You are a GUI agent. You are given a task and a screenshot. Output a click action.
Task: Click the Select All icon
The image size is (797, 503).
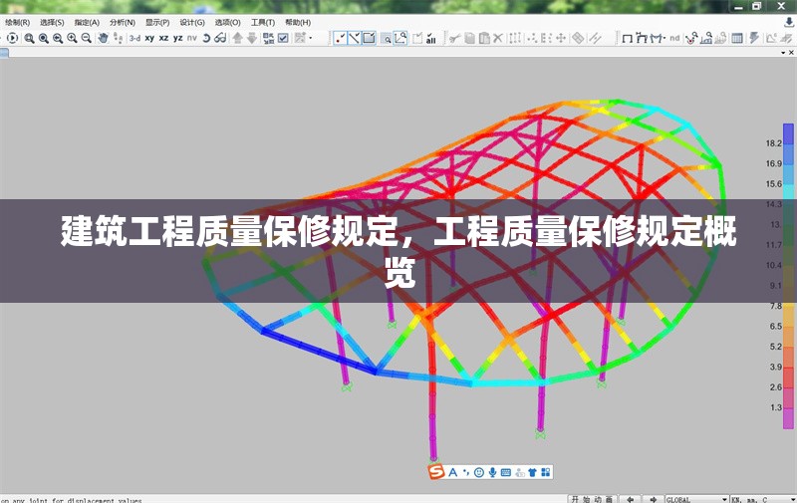click(431, 38)
